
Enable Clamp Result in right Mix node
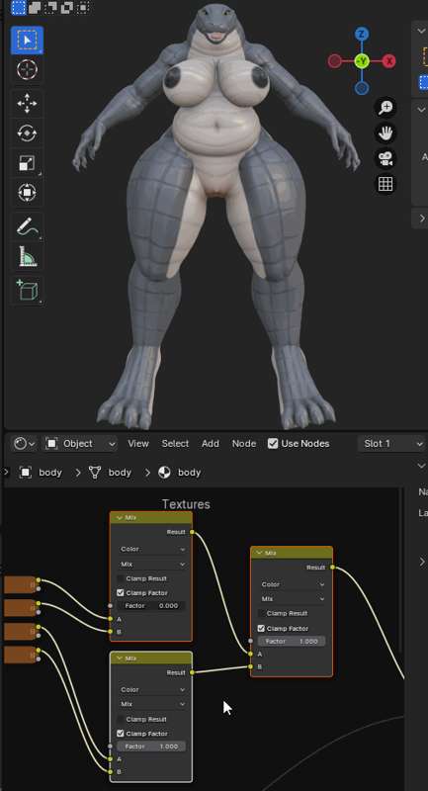[261, 613]
